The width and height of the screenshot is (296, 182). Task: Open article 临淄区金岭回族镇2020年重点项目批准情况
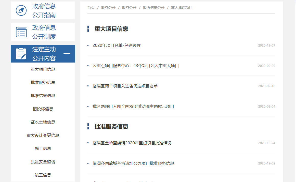(132, 143)
